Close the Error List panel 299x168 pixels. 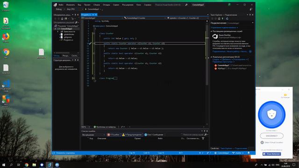[x=207, y=131]
